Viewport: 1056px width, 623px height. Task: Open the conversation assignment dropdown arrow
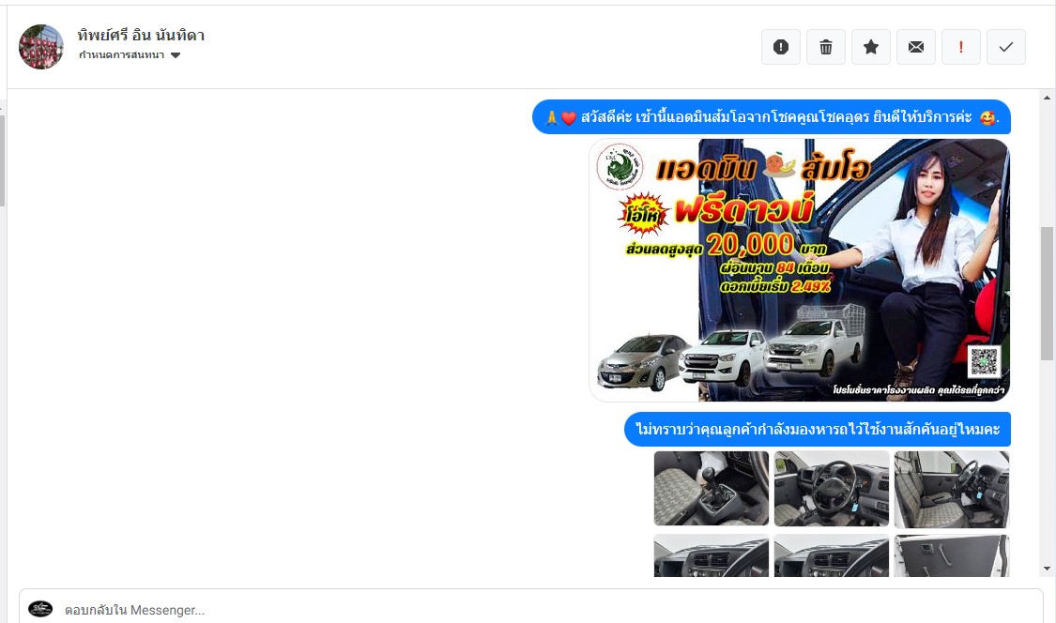tap(176, 55)
